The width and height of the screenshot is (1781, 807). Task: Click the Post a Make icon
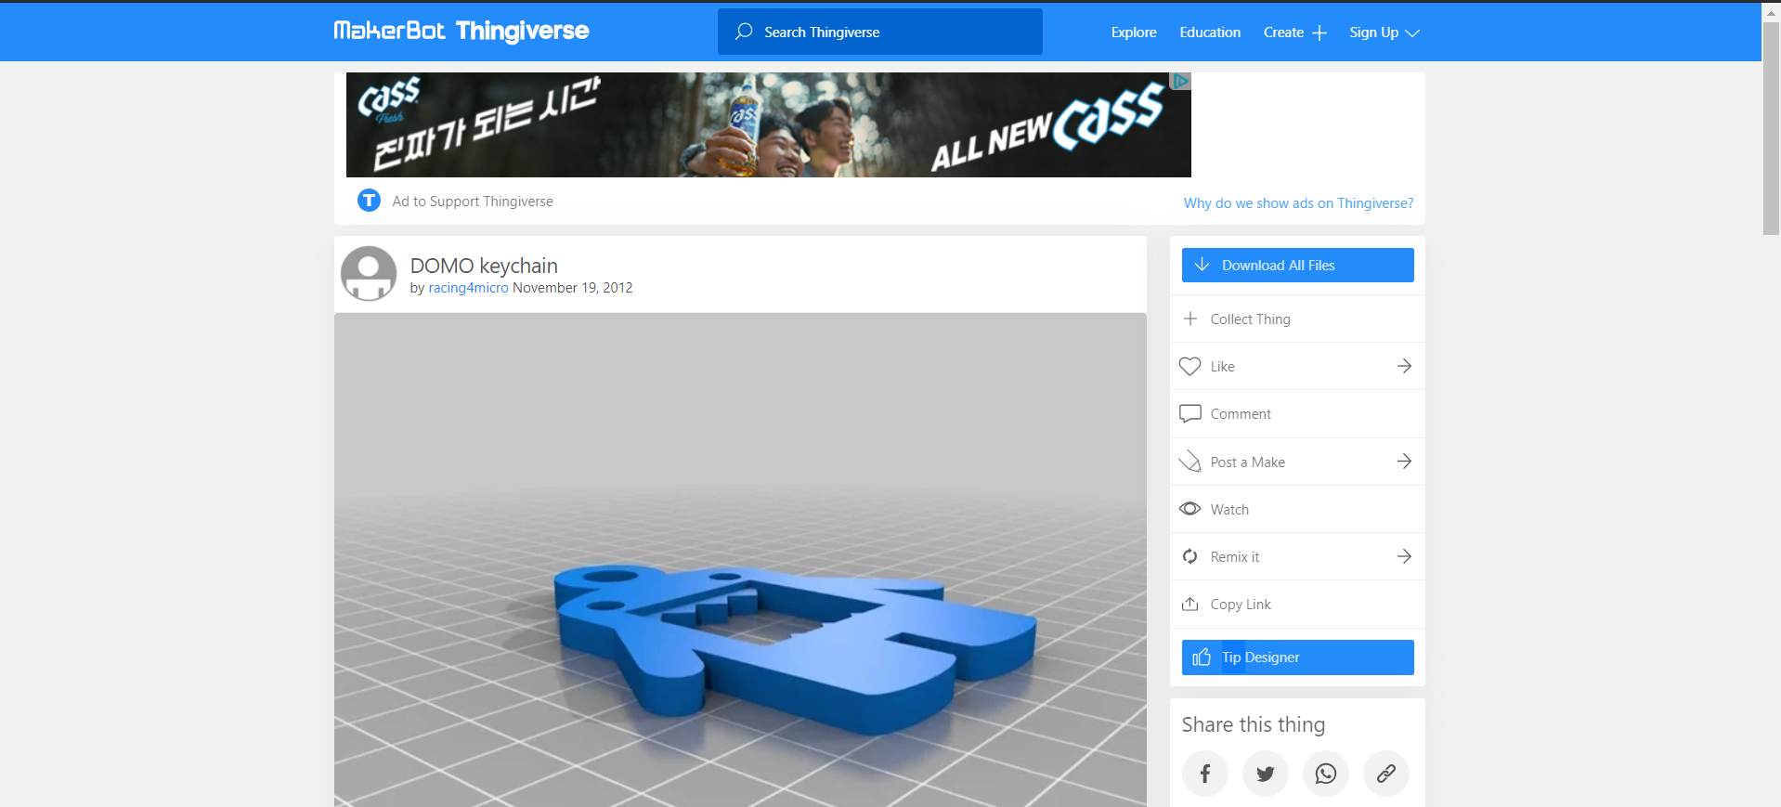pyautogui.click(x=1189, y=462)
